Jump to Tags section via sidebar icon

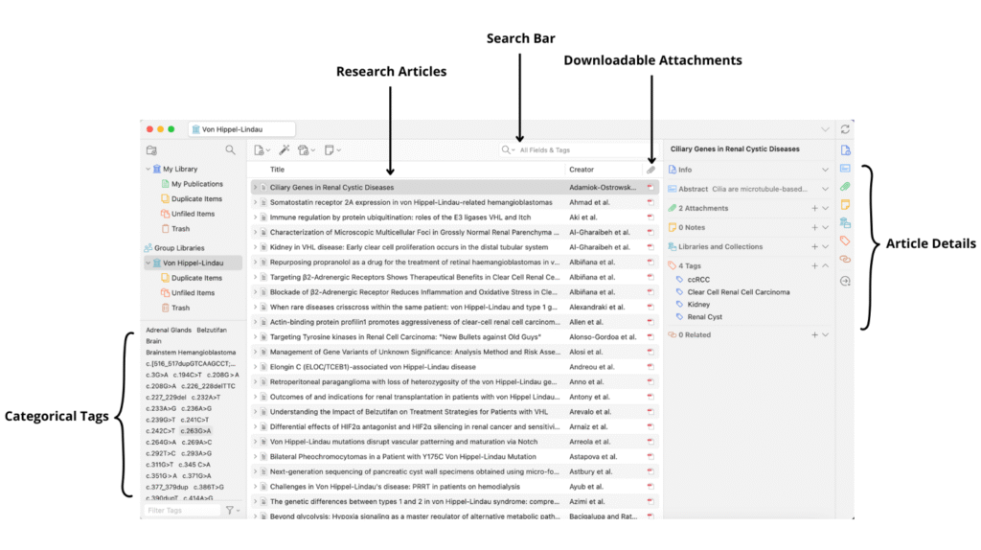845,241
